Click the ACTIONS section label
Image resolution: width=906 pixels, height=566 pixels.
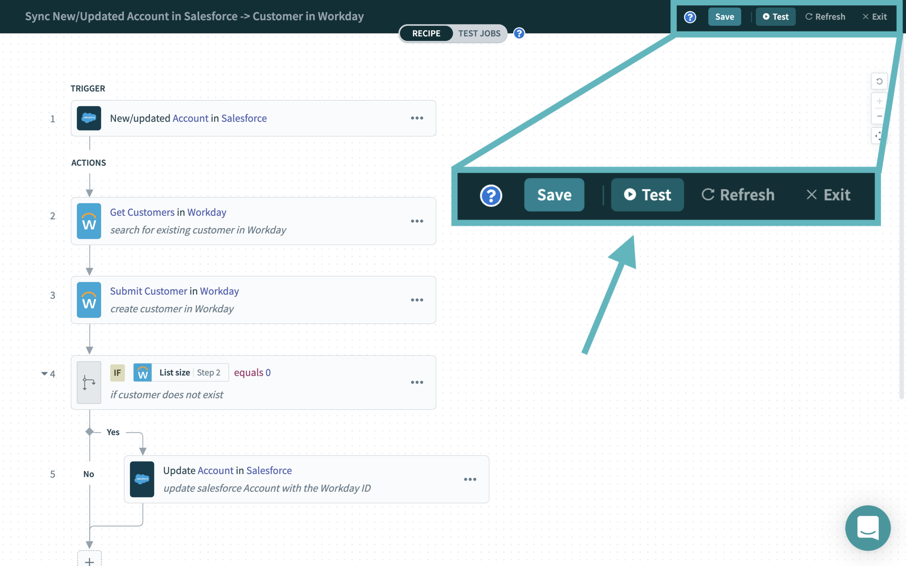(x=88, y=163)
